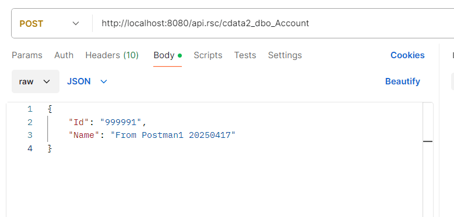
Task: Click the closing brace on line 4
Action: [50, 148]
